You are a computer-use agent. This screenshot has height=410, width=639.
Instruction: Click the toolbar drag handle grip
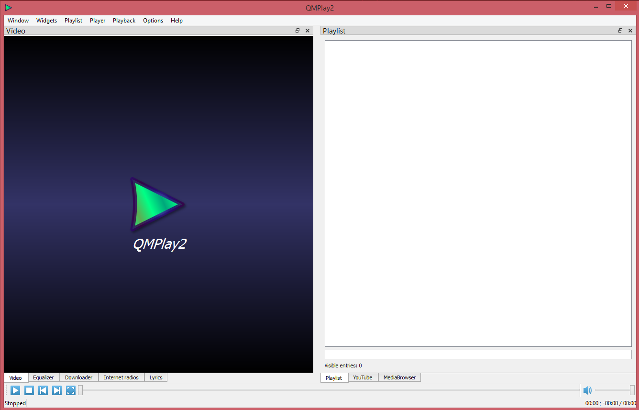coord(6,390)
